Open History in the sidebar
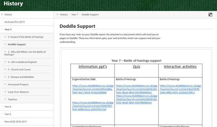Image resolution: width=217 pixels, height=127 pixels. [x=8, y=15]
